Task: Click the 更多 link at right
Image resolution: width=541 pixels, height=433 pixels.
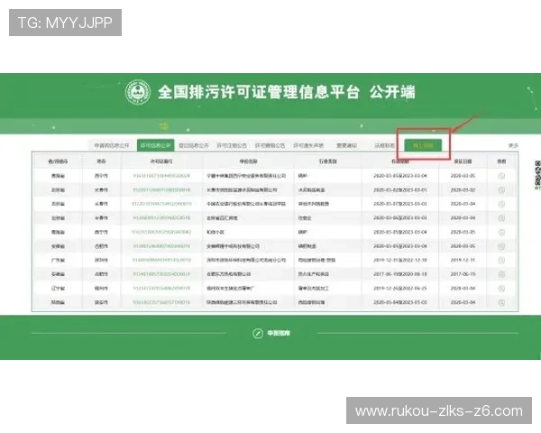Action: pos(513,146)
